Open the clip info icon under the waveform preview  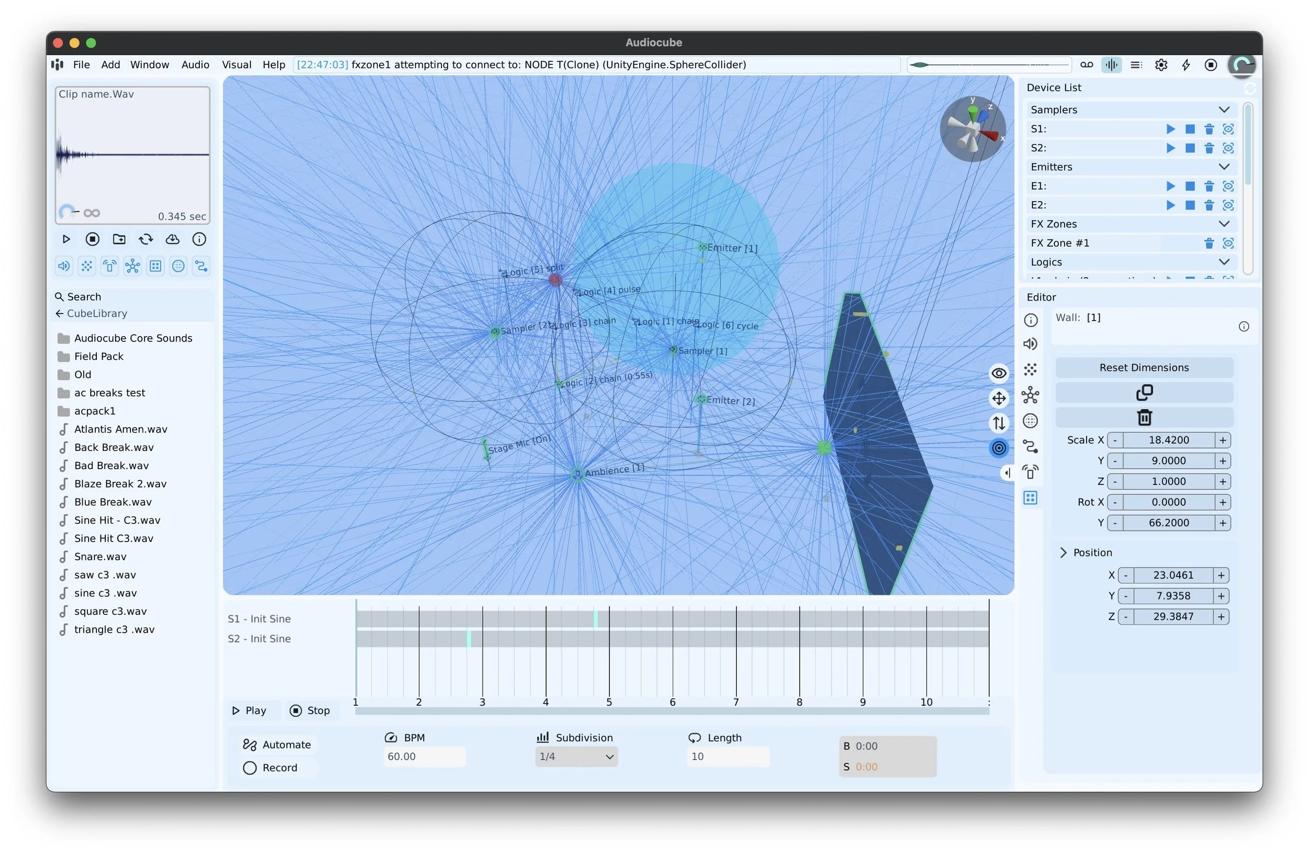pyautogui.click(x=199, y=239)
